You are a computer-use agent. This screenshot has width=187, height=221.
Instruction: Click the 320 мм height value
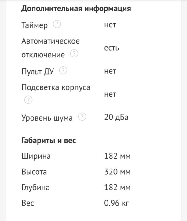click(117, 172)
